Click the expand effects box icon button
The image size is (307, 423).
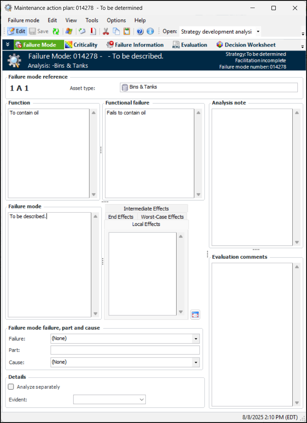[195, 315]
